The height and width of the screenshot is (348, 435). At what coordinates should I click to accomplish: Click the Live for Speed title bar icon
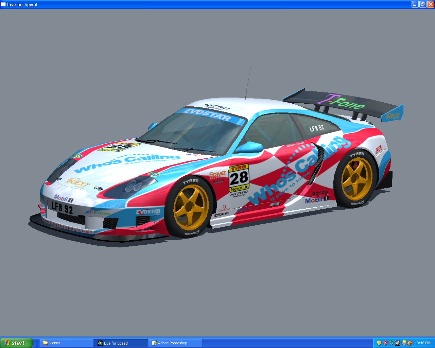point(3,4)
